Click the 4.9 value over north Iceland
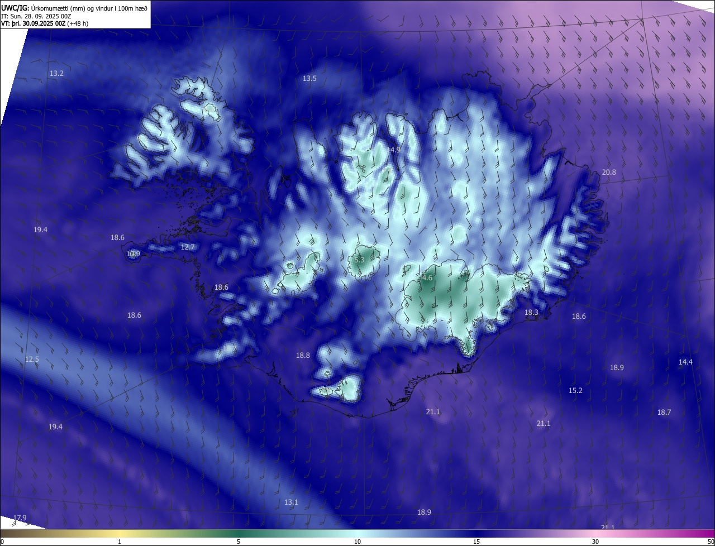 tap(395, 150)
